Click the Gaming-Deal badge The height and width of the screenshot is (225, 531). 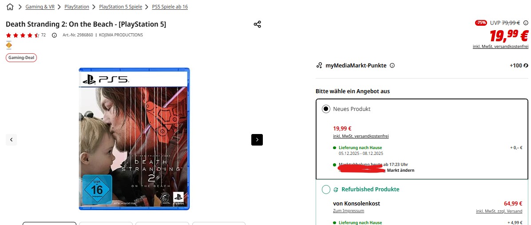click(x=21, y=58)
